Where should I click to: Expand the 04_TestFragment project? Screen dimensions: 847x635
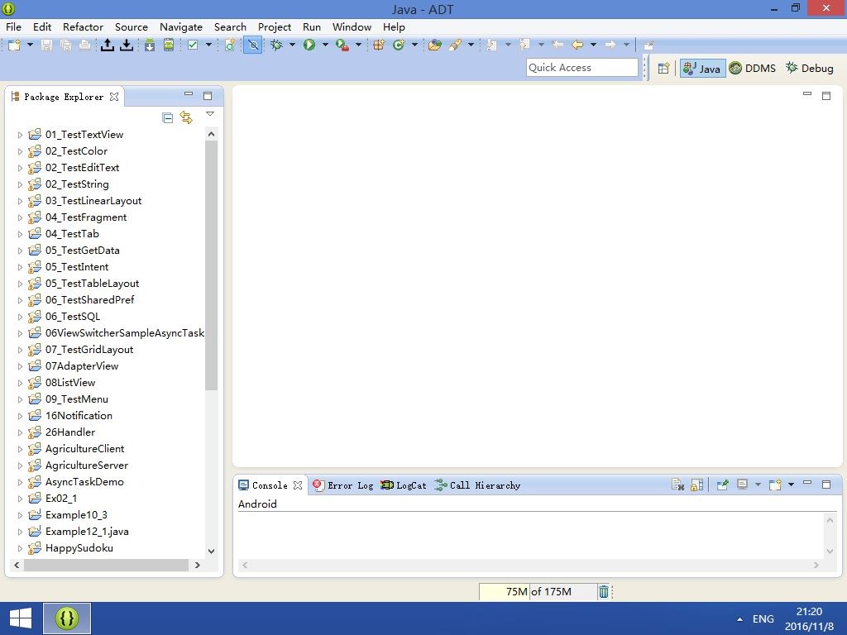point(20,217)
